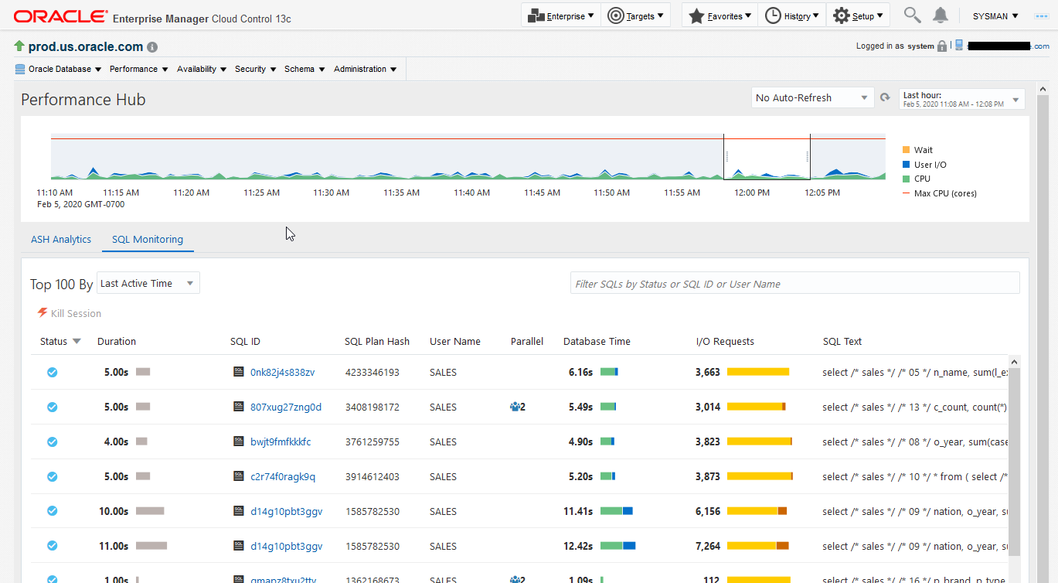The height and width of the screenshot is (583, 1058).
Task: Click SQL icon in the 11.00s duration row
Action: (x=239, y=546)
